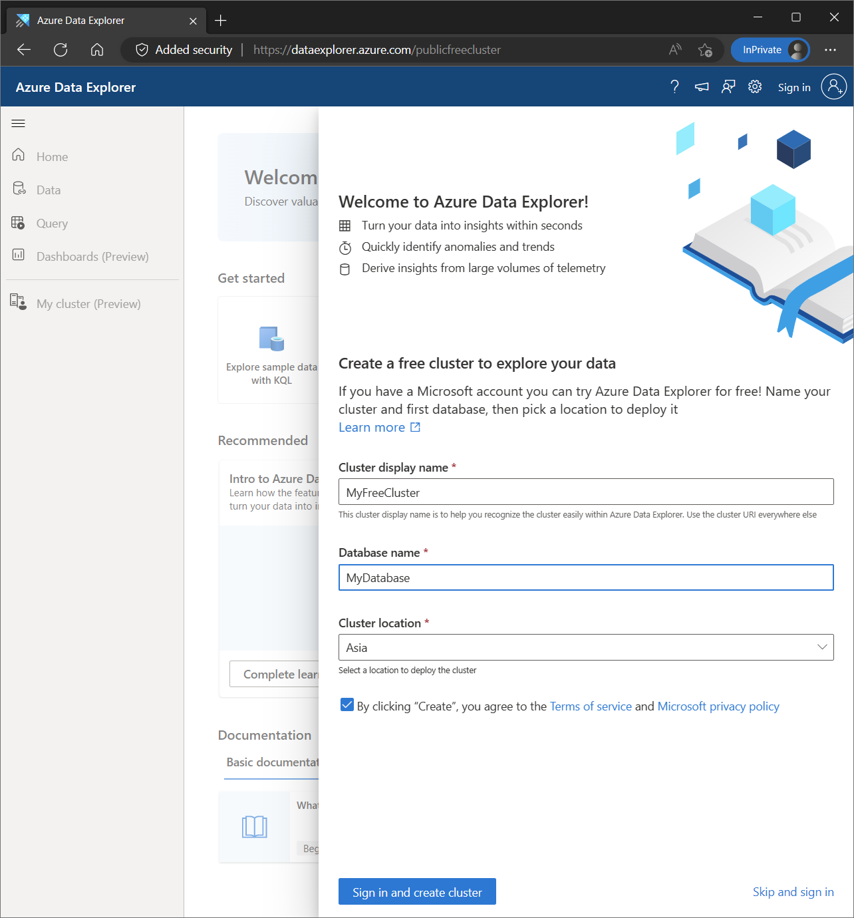Click browser Refresh icon
This screenshot has height=918, width=854.
pyautogui.click(x=61, y=49)
